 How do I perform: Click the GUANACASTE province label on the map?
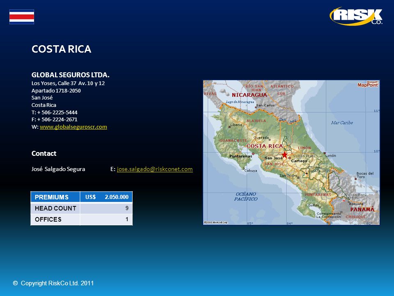click(x=233, y=141)
